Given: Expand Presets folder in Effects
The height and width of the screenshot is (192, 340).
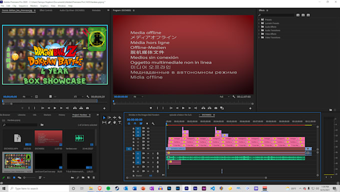Looking at the screenshot, I should pos(259,20).
